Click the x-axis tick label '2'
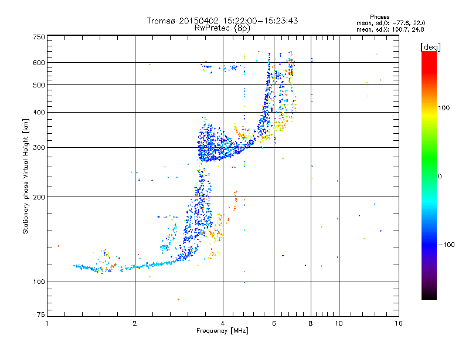This screenshot has height=352, width=469. pyautogui.click(x=135, y=323)
